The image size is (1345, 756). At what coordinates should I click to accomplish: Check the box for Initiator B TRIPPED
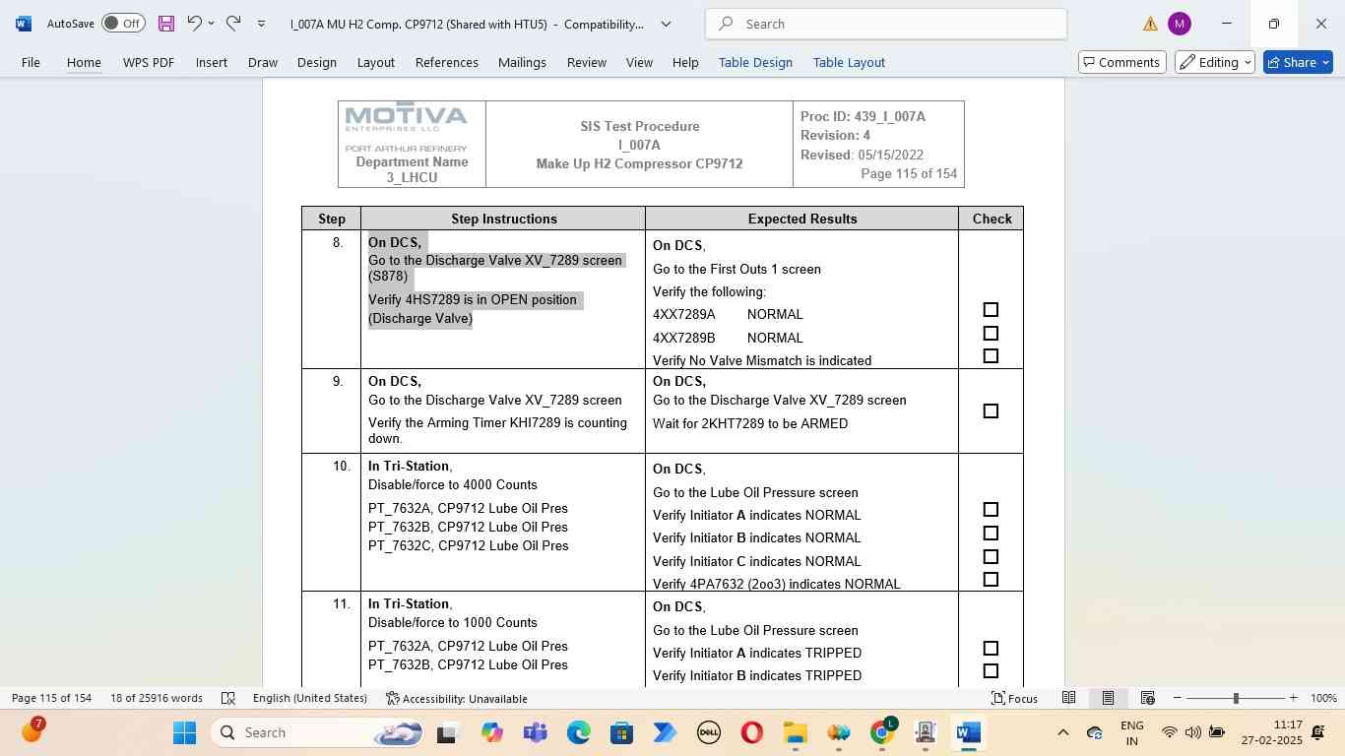pyautogui.click(x=991, y=671)
